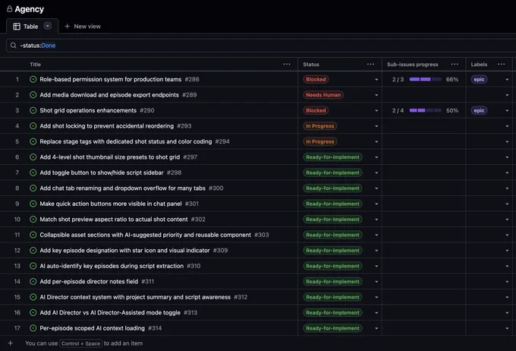Click the lock icon beside Agency title

pyautogui.click(x=10, y=9)
